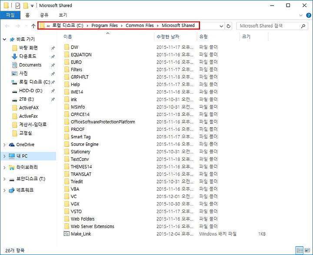This screenshot has height=255, width=313.
Task: Open the 공유 ribbon tab
Action: coord(44,15)
